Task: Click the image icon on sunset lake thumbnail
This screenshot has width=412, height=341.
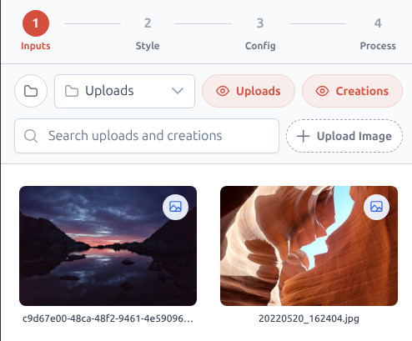Action: pos(175,207)
